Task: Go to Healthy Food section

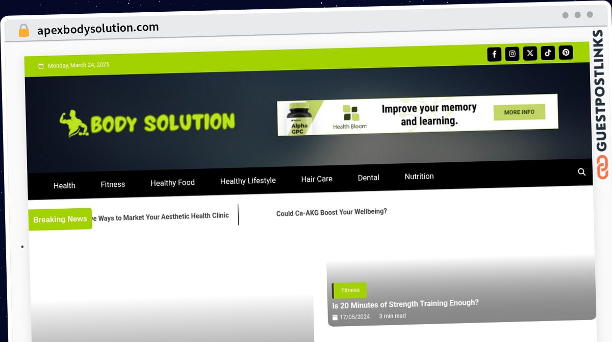Action: pos(172,183)
